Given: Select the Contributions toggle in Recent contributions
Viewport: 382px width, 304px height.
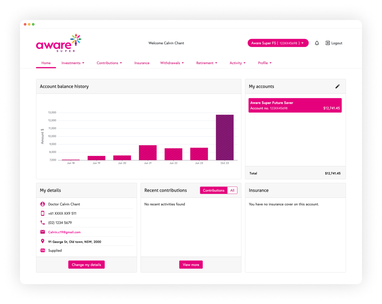Looking at the screenshot, I should 214,190.
